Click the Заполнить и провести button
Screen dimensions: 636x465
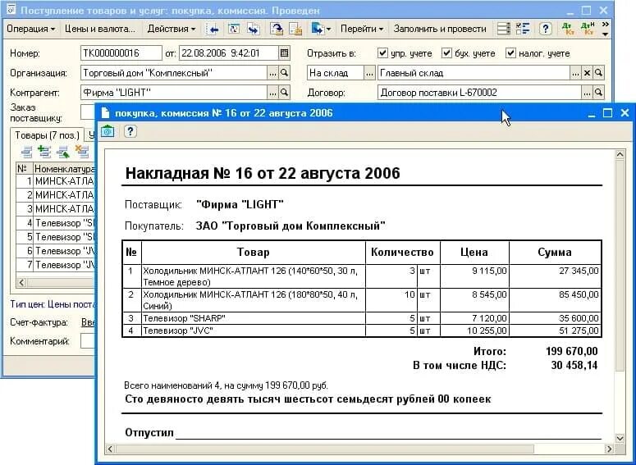click(440, 29)
